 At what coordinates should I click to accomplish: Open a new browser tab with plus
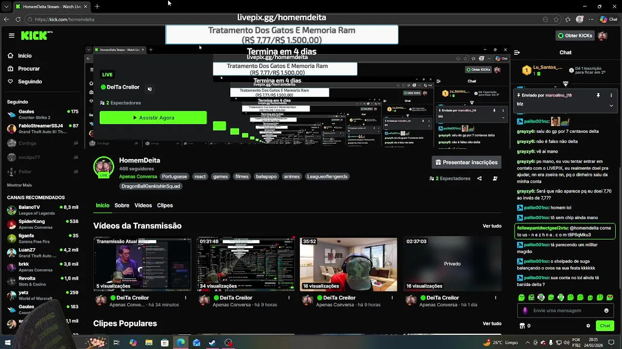pyautogui.click(x=97, y=6)
